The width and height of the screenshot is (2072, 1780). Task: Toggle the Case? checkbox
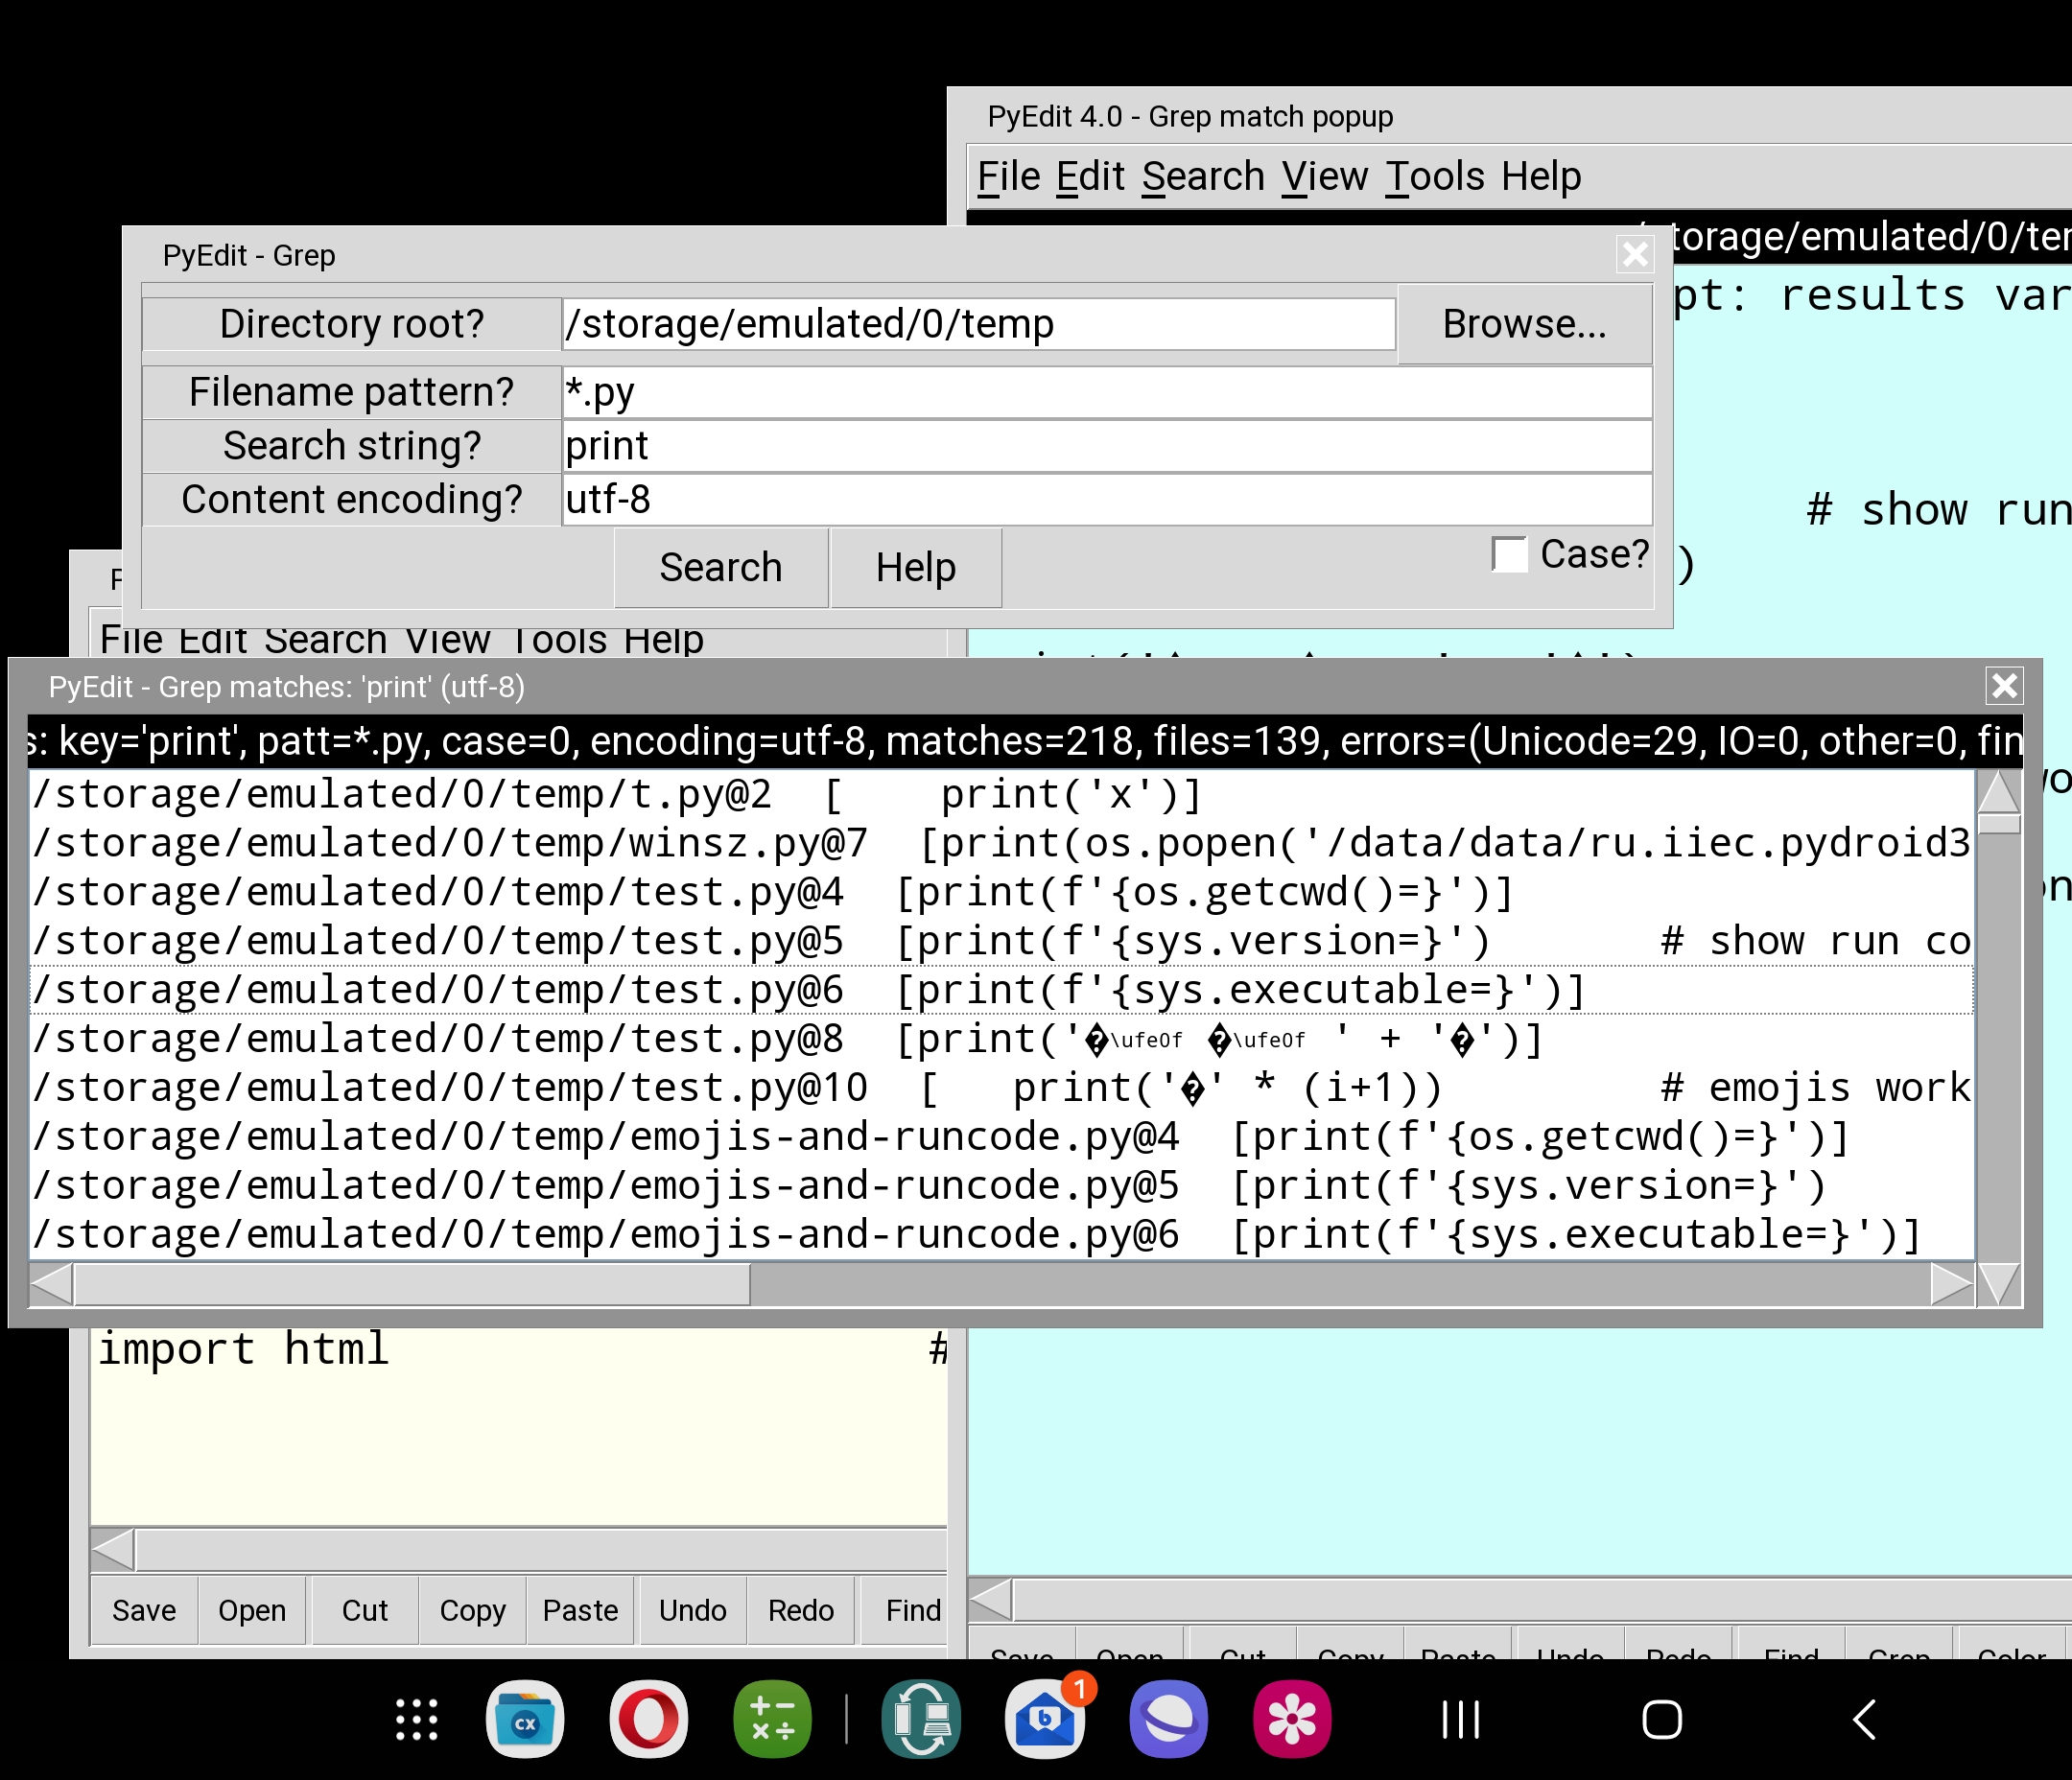pos(1509,554)
